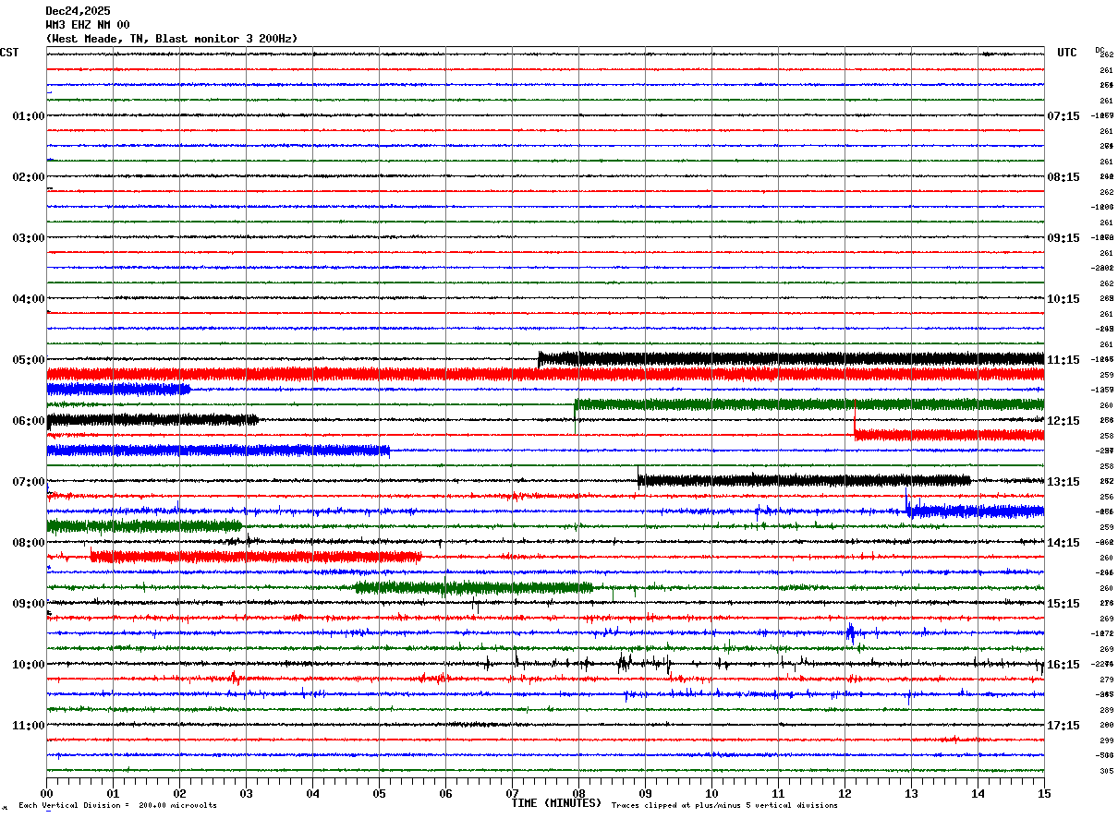
Task: Click the 07:15 UTC time label
Action: coord(1063,116)
